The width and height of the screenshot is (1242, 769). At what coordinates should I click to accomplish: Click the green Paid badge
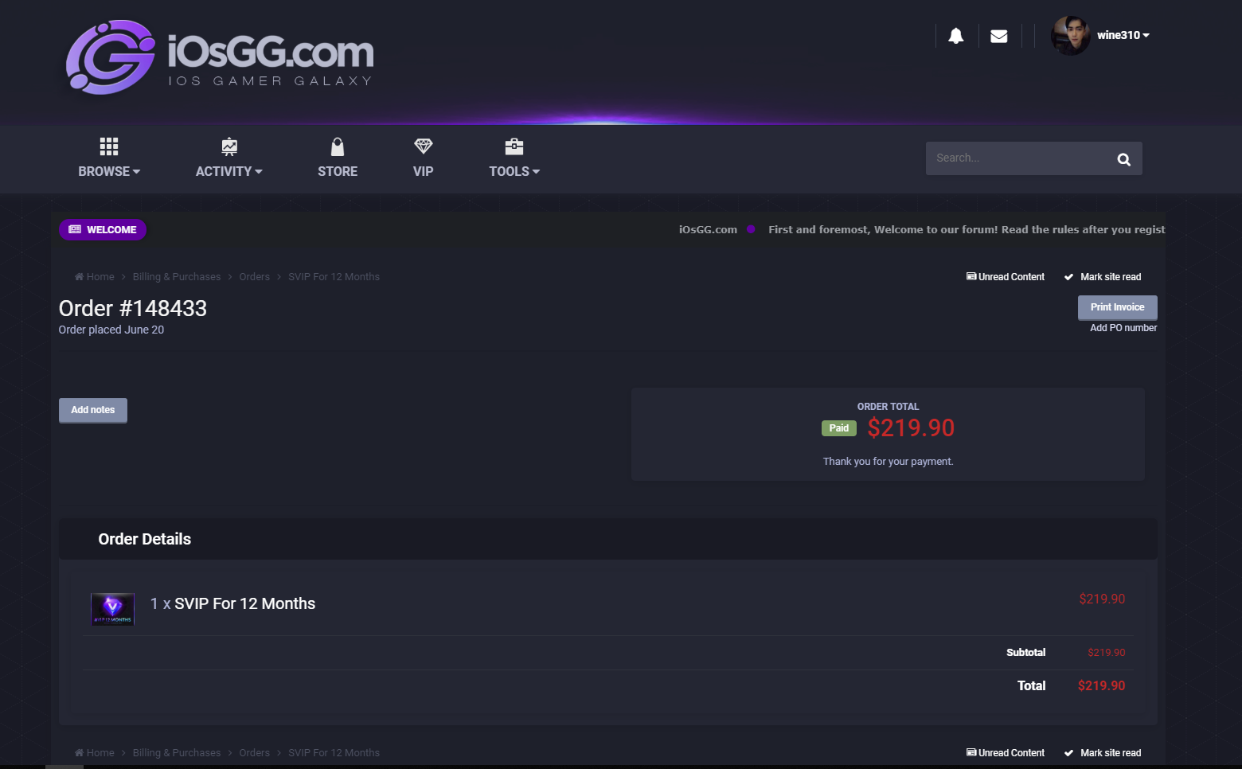point(839,428)
